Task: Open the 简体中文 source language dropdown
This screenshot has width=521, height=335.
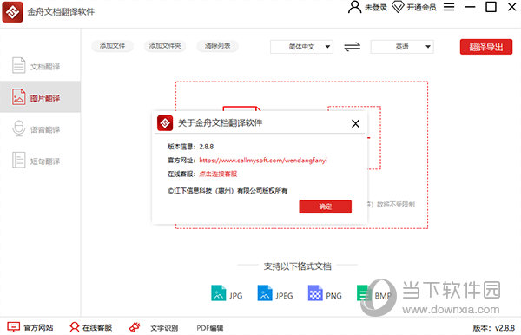Action: click(301, 47)
